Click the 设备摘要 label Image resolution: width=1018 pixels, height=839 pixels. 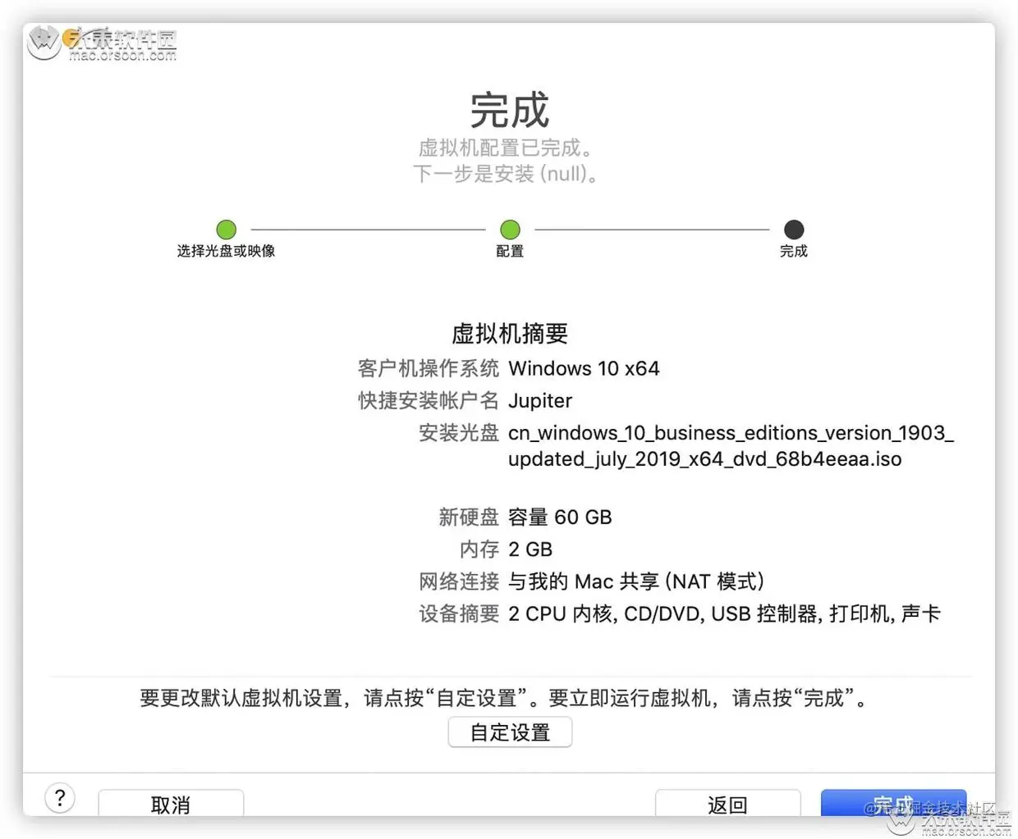[458, 613]
